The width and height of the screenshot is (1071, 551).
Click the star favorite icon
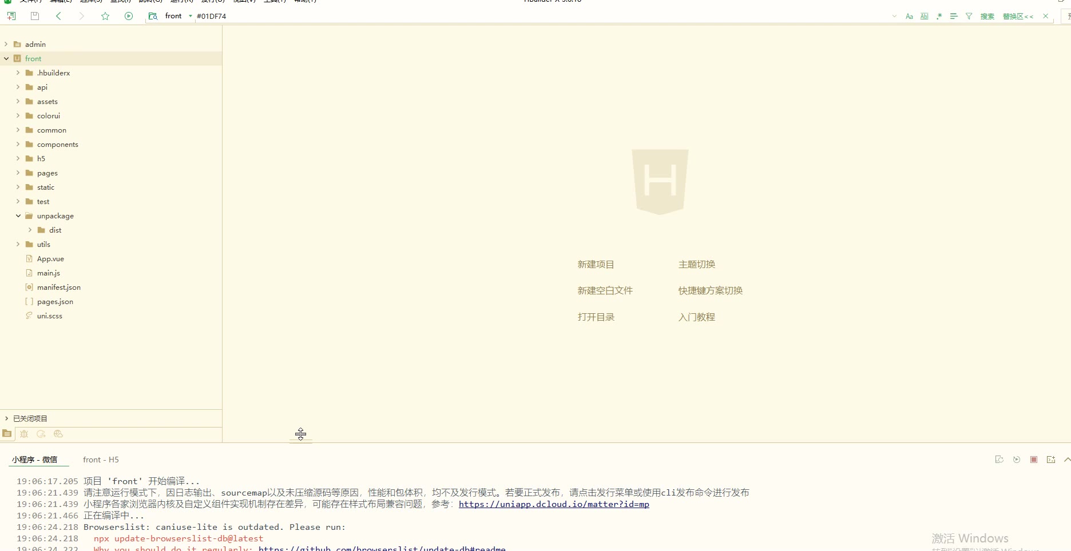pos(105,16)
